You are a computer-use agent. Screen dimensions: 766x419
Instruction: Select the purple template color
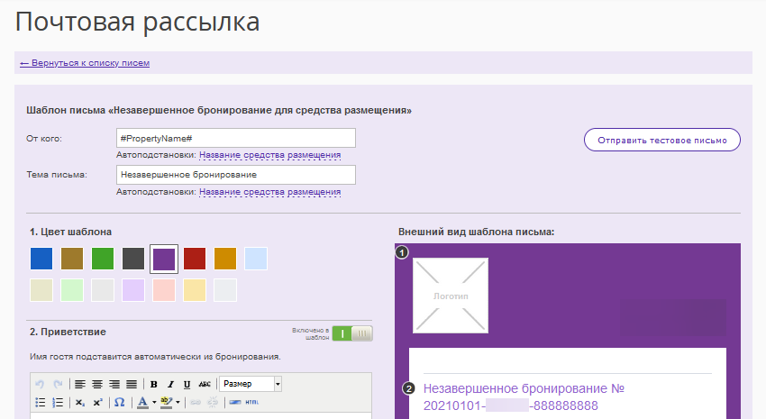point(164,259)
